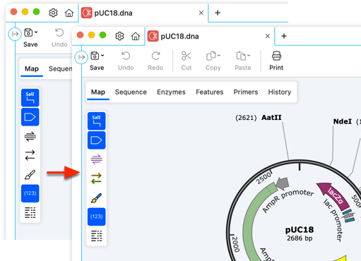Click the home icon in front window
361x261 pixels.
tap(136, 36)
